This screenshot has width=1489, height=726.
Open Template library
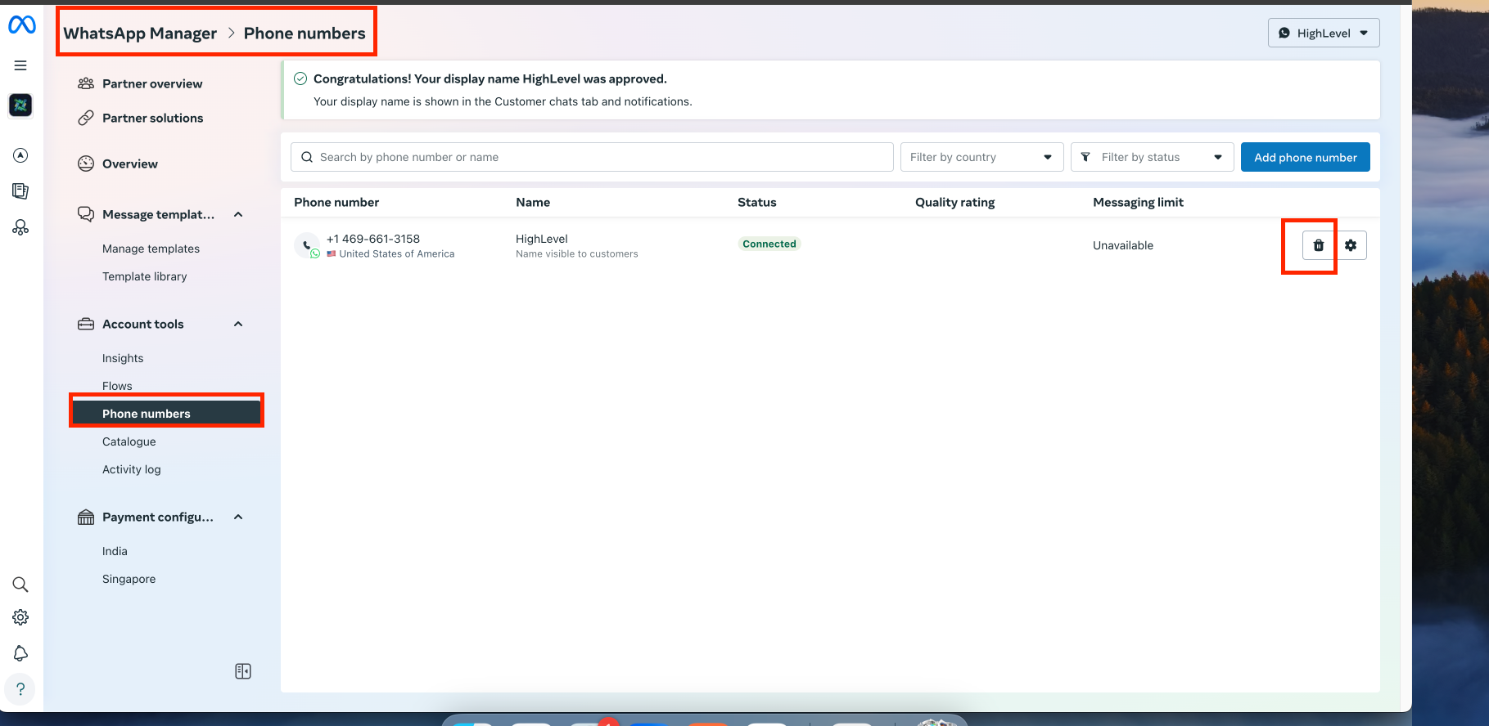(x=144, y=276)
